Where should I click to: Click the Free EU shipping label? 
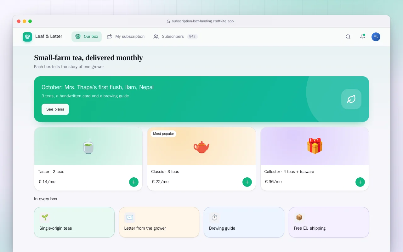click(310, 228)
